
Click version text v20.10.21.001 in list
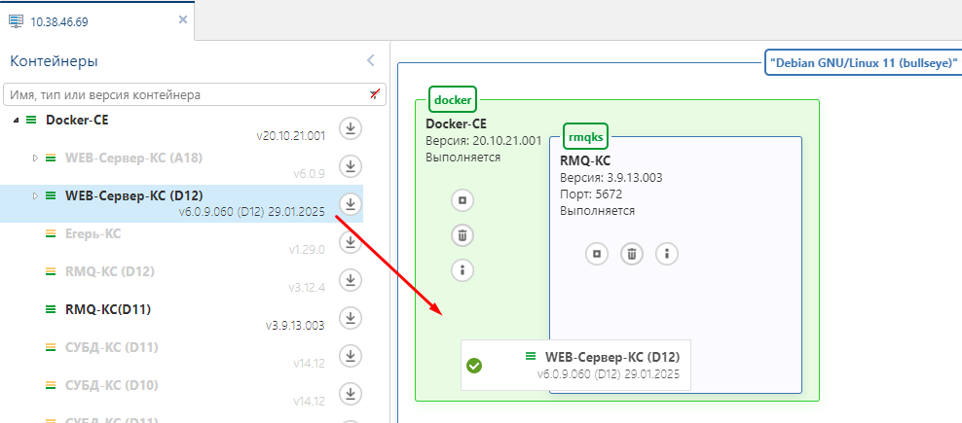(291, 135)
